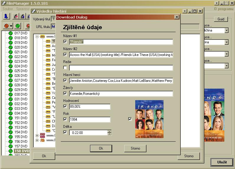Click IMDb icon on the 'Pe' result row
The width and height of the screenshot is (235, 169).
[x=48, y=102]
